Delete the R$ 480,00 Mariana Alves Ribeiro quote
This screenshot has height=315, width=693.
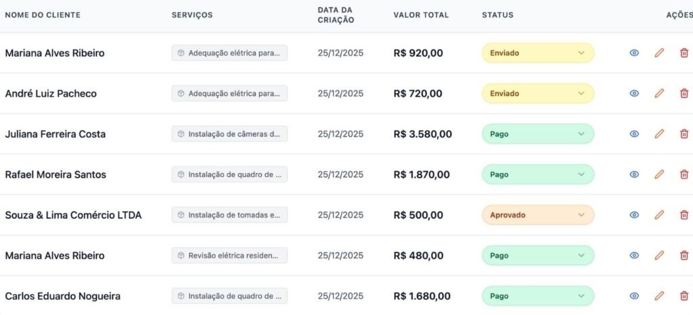coord(684,256)
